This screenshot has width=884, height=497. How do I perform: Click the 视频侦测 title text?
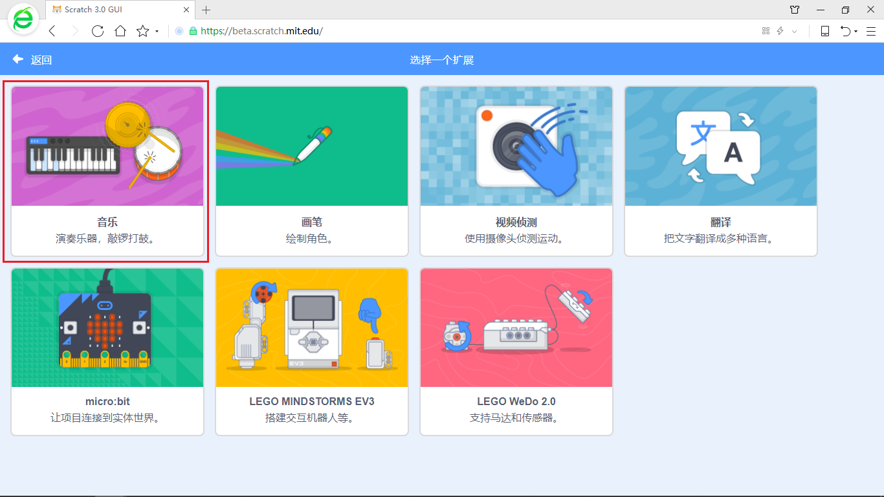click(516, 223)
